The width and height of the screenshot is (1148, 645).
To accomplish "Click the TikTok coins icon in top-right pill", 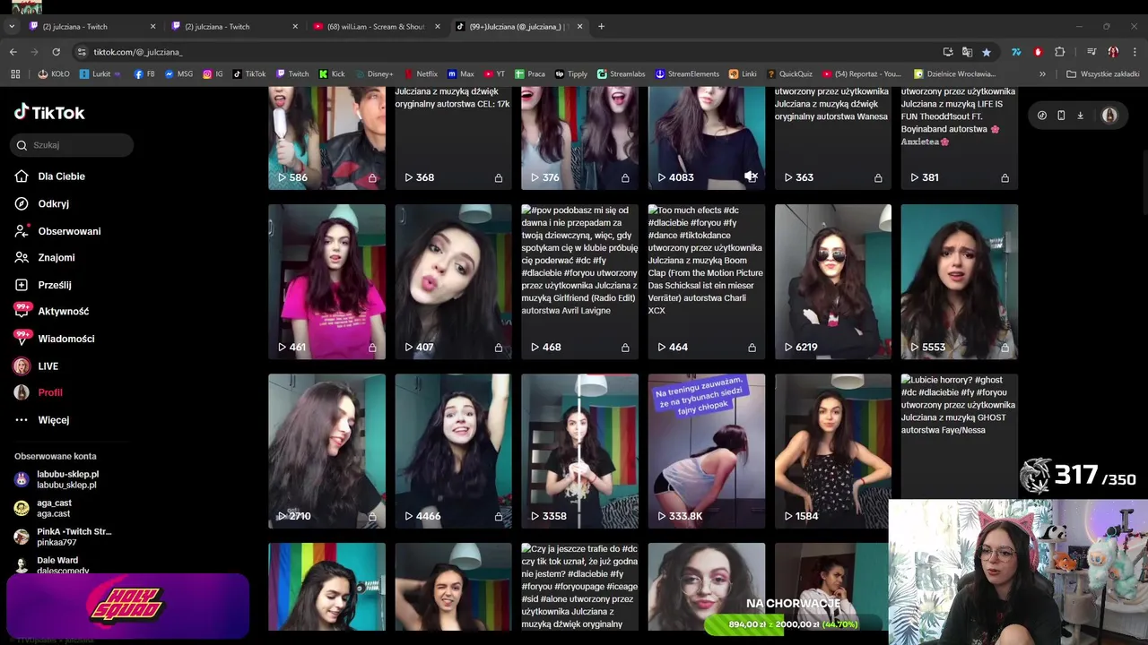I will pos(1041,116).
